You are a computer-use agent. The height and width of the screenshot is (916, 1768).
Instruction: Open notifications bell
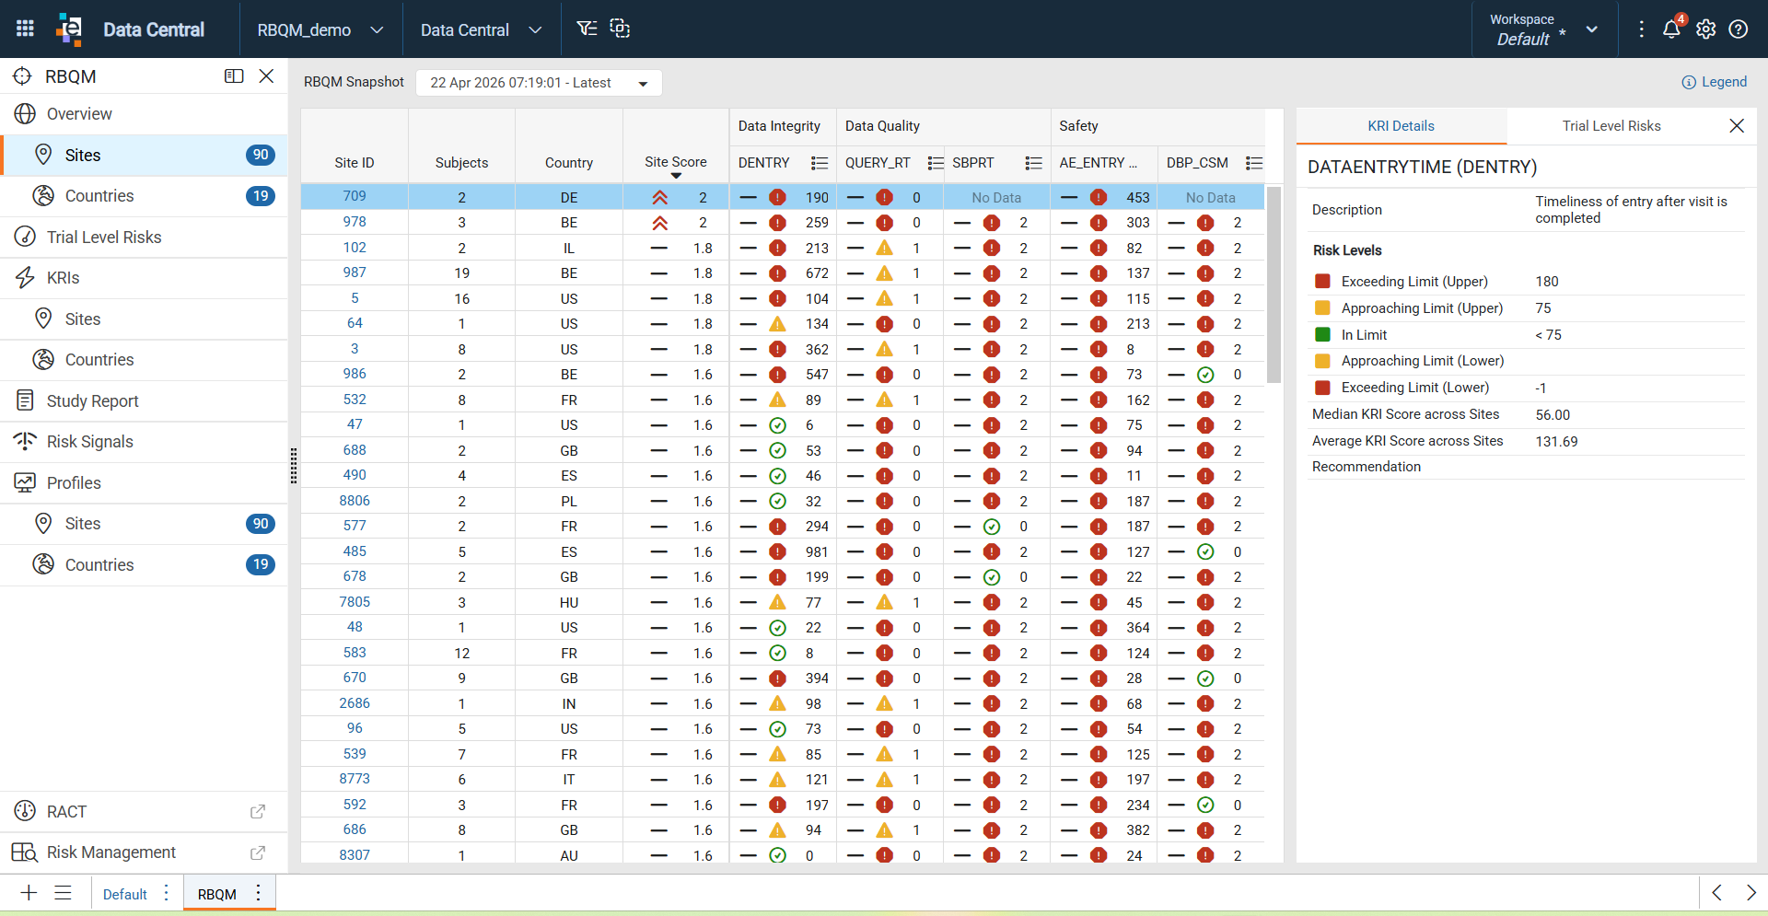[x=1671, y=29]
